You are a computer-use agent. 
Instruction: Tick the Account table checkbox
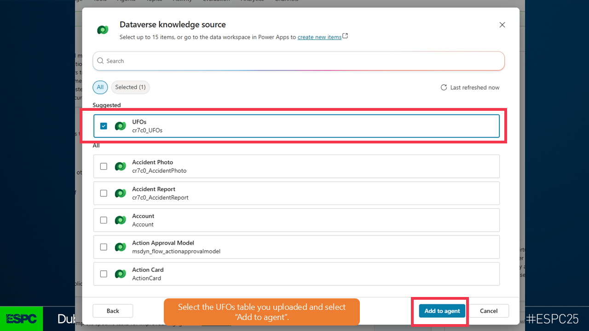(104, 220)
